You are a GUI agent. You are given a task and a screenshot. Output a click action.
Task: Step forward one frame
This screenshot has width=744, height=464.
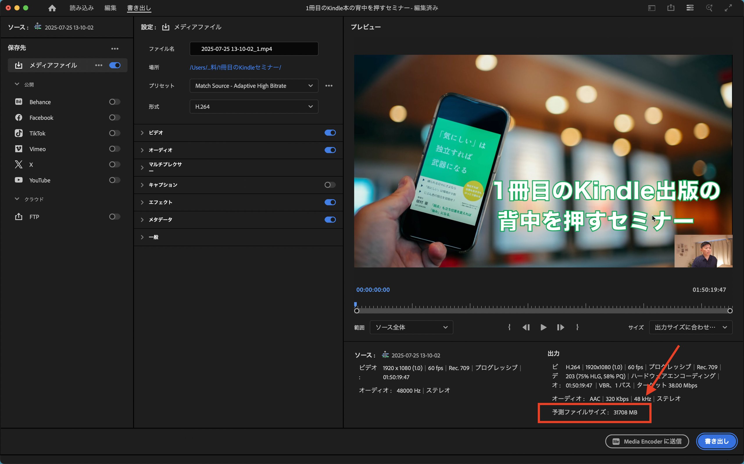pyautogui.click(x=560, y=327)
